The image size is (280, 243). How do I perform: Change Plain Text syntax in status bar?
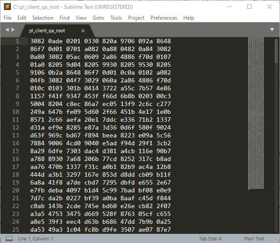pos(254,239)
